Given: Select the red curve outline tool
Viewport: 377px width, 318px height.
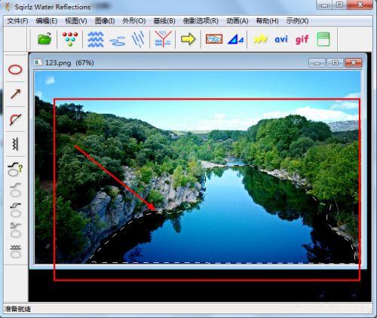Looking at the screenshot, I should pyautogui.click(x=15, y=119).
